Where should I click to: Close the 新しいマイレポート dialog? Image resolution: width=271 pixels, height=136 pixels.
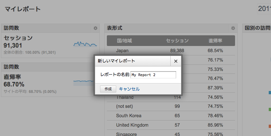click(176, 61)
